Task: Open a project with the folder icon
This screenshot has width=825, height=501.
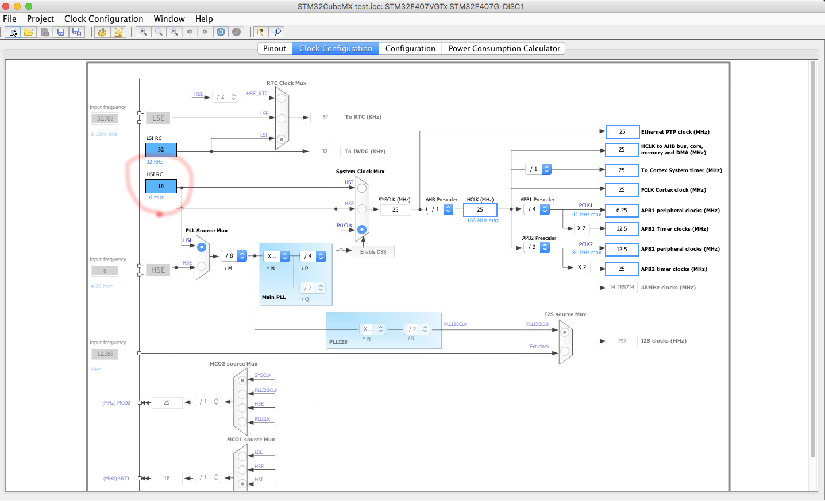Action: pos(29,32)
